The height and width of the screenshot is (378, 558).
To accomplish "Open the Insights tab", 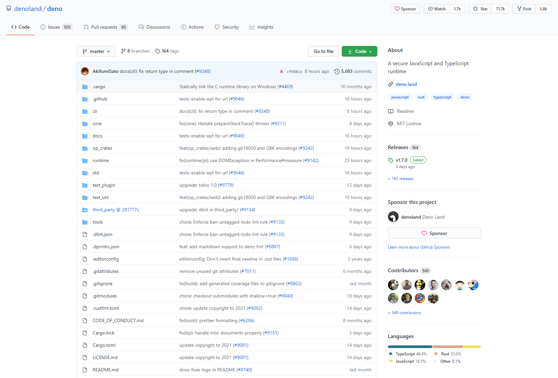I will tap(261, 27).
